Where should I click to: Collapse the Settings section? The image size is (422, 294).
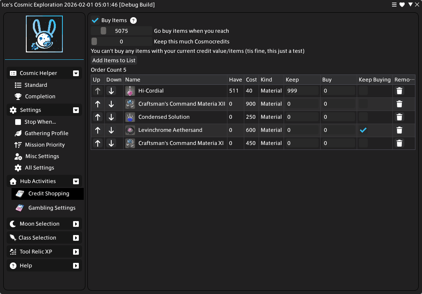pyautogui.click(x=76, y=110)
